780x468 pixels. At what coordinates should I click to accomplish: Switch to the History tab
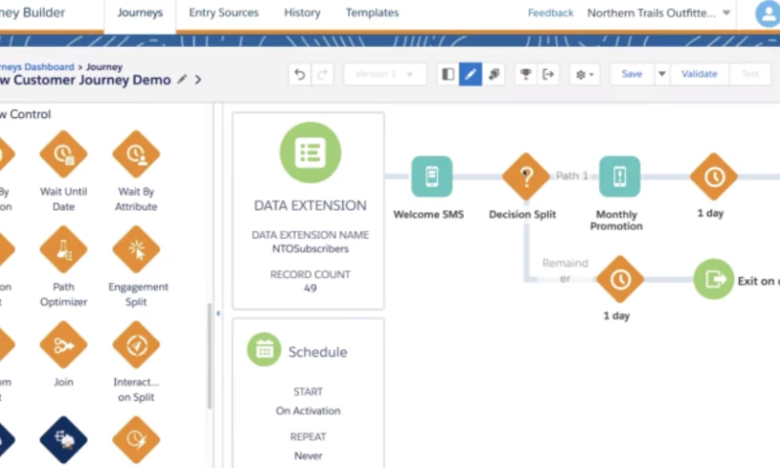point(302,13)
